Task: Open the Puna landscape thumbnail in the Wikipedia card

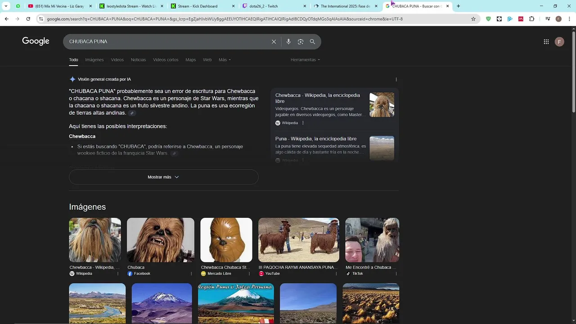Action: click(382, 148)
